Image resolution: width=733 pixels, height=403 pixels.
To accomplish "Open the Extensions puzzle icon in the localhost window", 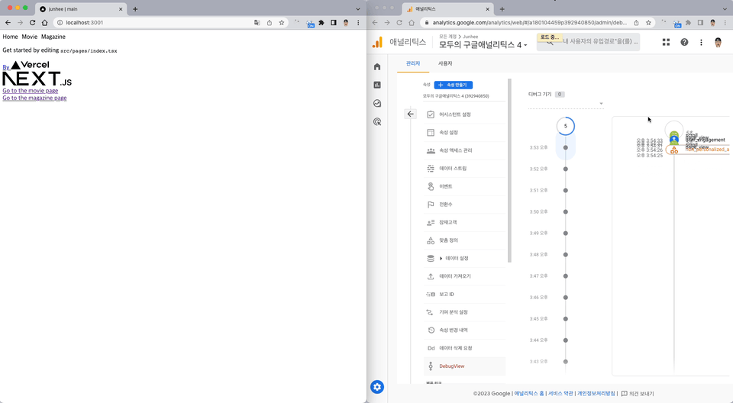I will pos(321,22).
